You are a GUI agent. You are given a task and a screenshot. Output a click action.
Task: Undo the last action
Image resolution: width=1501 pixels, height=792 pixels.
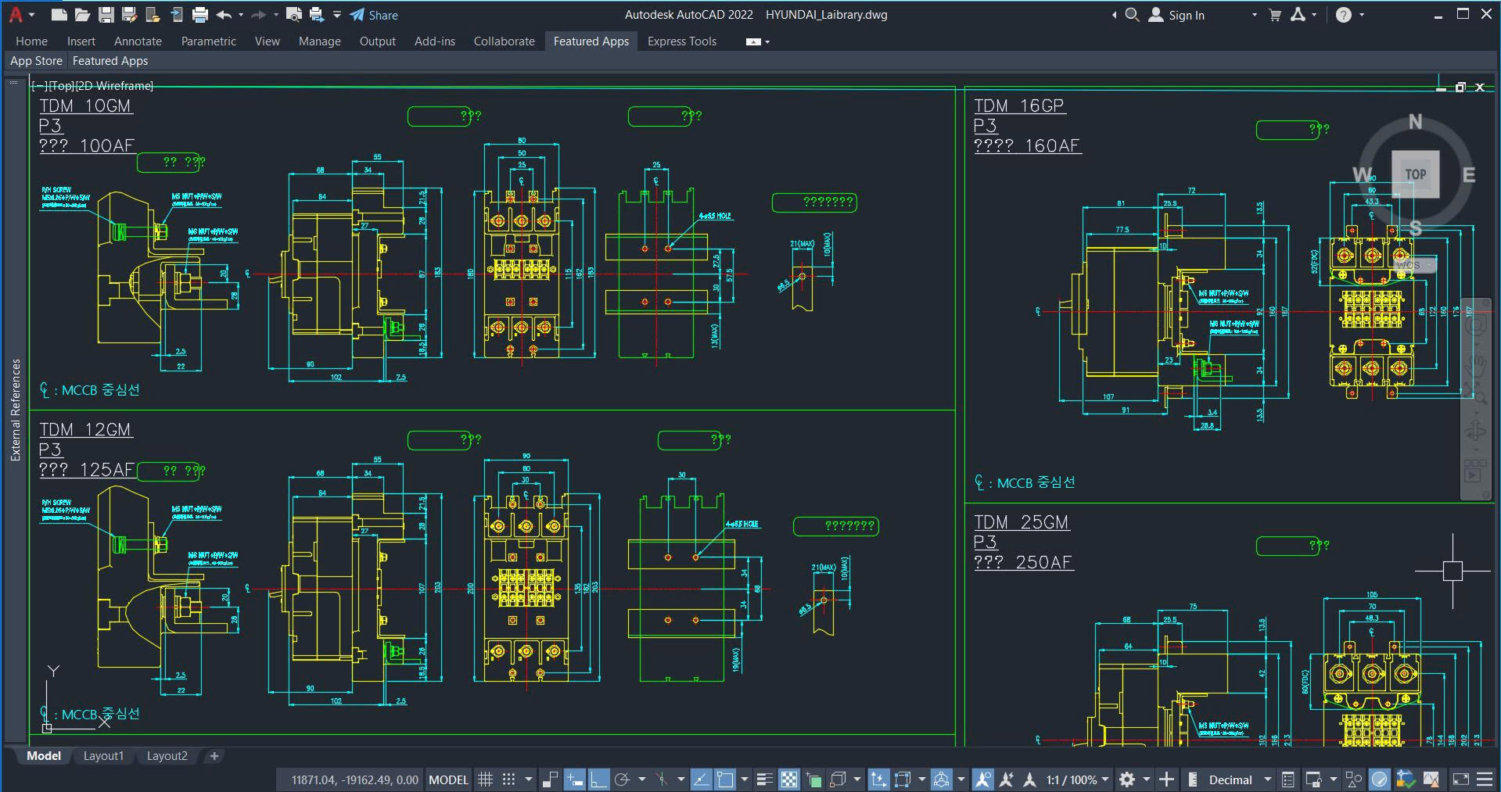tap(224, 14)
